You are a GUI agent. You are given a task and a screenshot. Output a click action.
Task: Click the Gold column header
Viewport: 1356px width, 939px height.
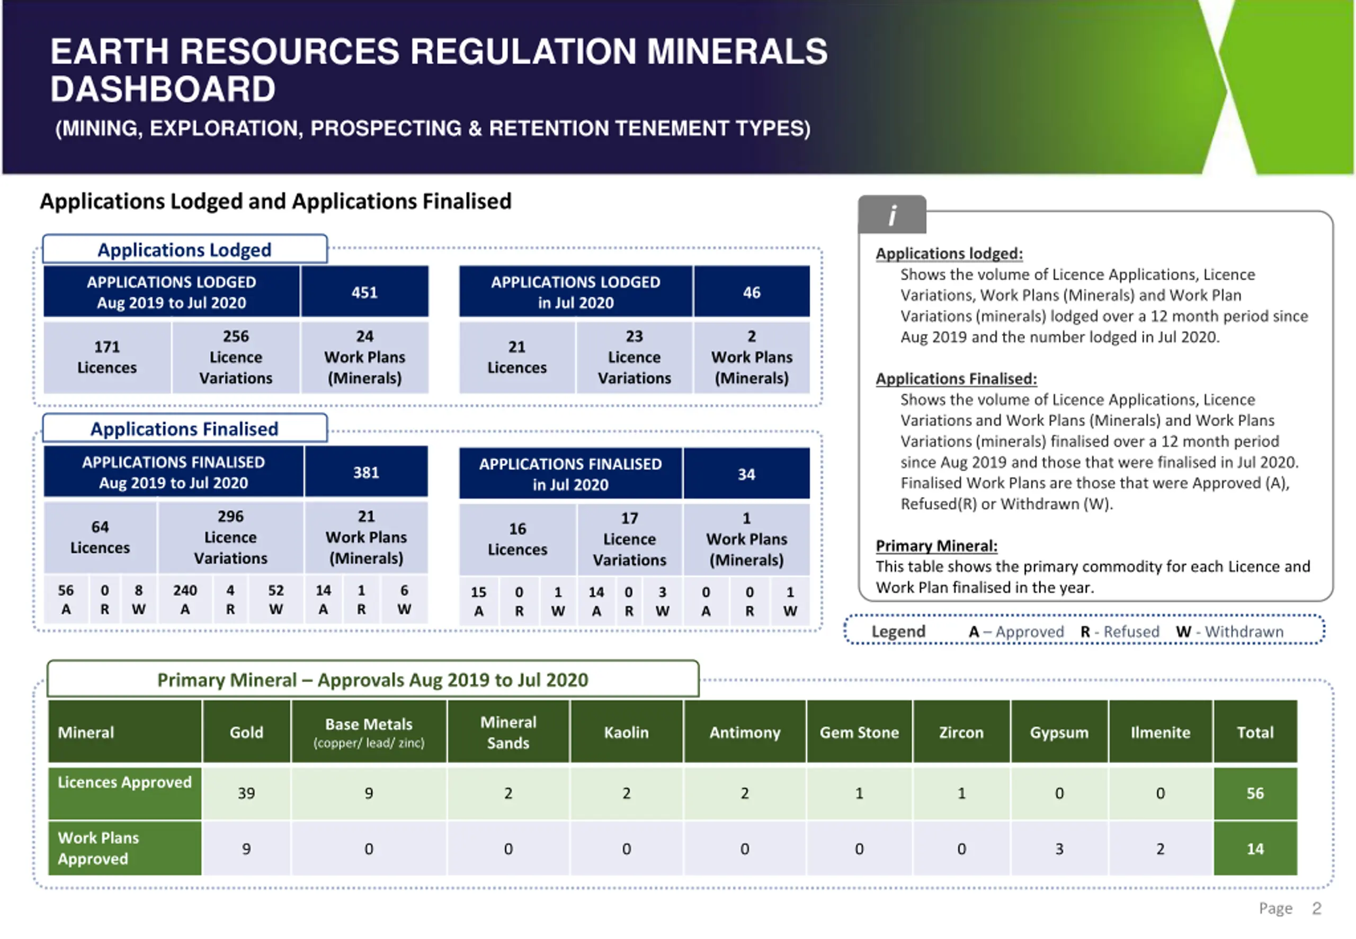pyautogui.click(x=246, y=732)
